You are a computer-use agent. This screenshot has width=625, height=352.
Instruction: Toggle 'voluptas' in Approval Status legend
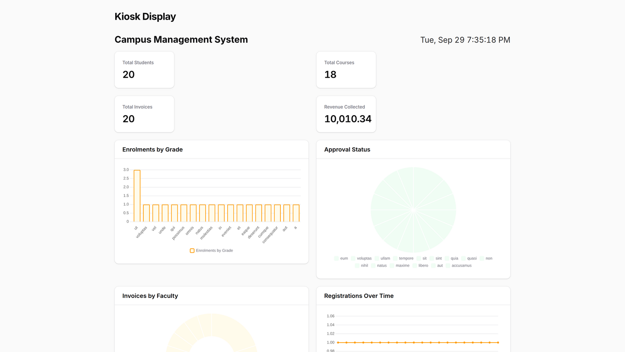(x=361, y=258)
